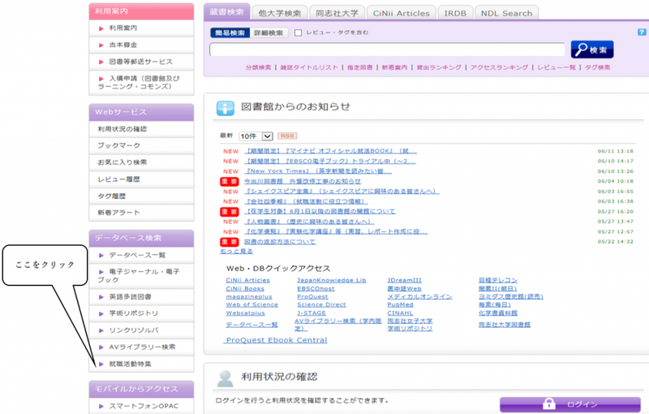Viewport: 649px width, 414px height.
Task: Open the レビュー一覧 link
Action: coord(557,67)
